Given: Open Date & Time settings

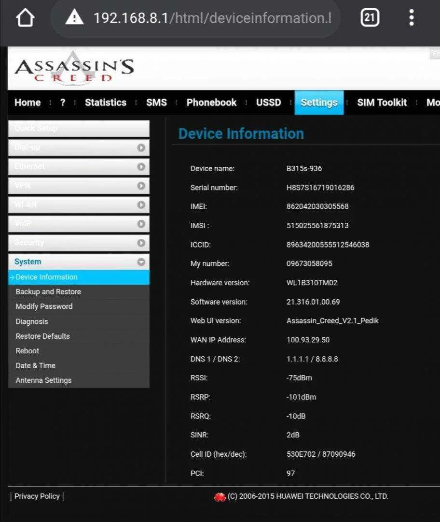Looking at the screenshot, I should pyautogui.click(x=36, y=365).
